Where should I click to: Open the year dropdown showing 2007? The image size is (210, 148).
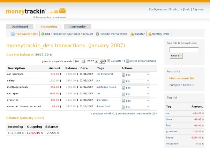coord(92,61)
